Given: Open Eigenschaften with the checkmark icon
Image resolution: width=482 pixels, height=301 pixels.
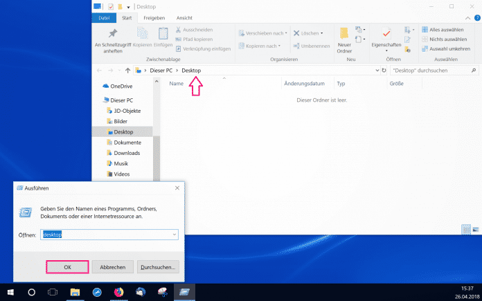Looking at the screenshot, I should (x=386, y=33).
